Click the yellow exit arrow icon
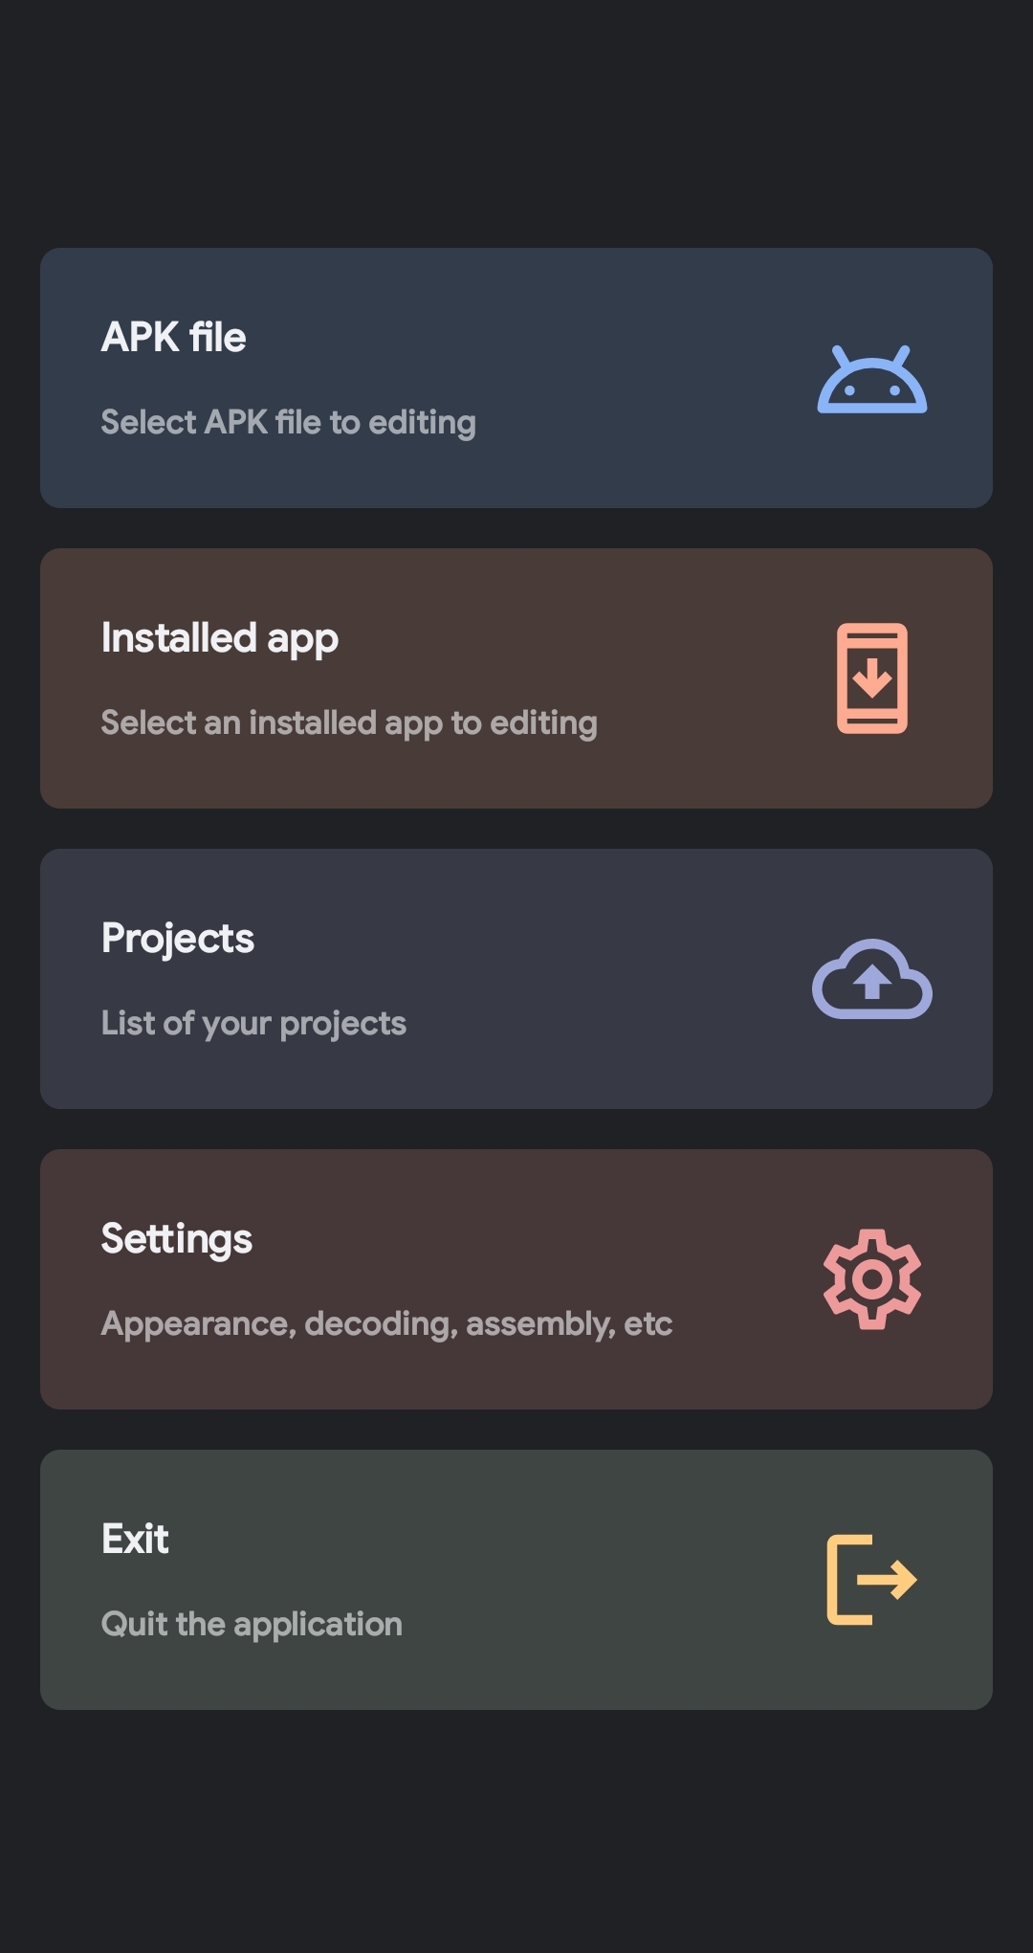This screenshot has height=1953, width=1033. click(871, 1579)
